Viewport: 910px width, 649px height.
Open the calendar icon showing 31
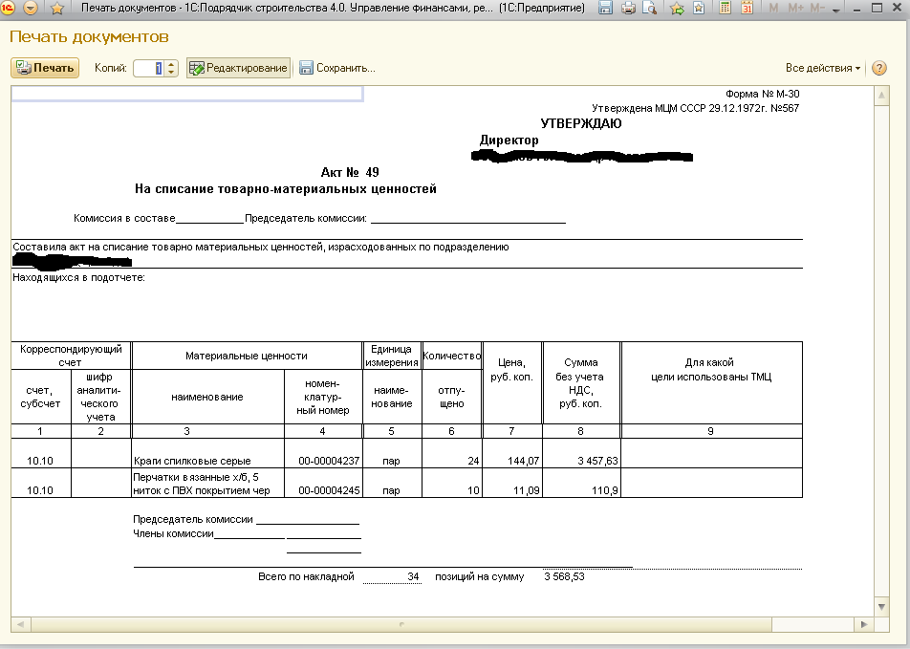pyautogui.click(x=747, y=9)
